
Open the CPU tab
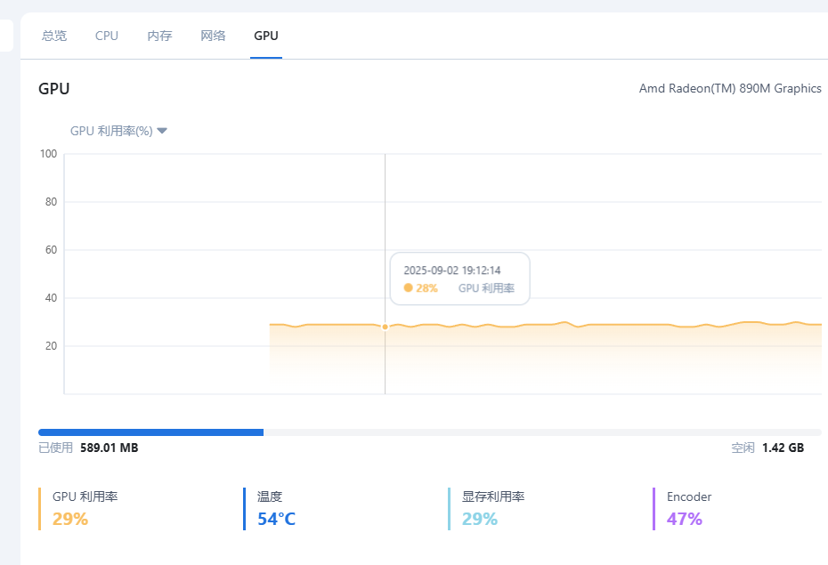click(x=107, y=36)
